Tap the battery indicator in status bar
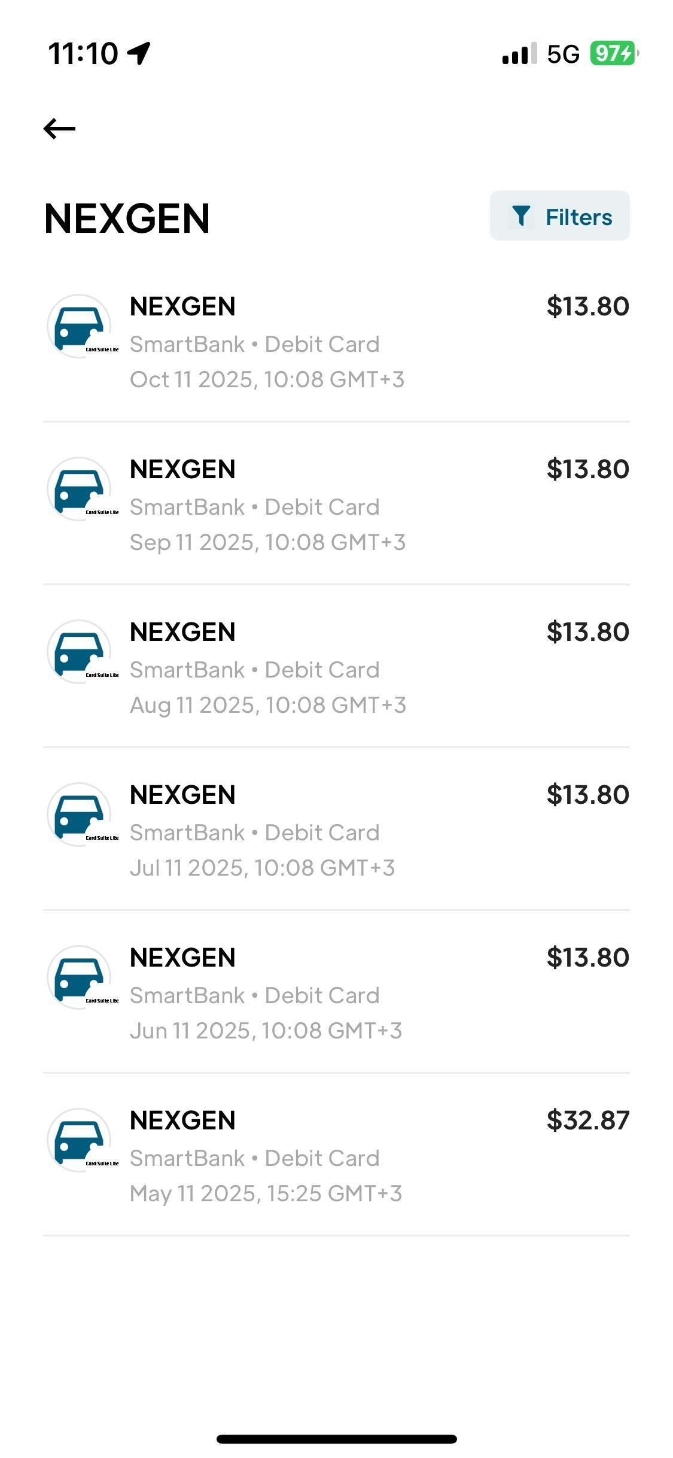This screenshot has height=1458, width=673. [613, 53]
